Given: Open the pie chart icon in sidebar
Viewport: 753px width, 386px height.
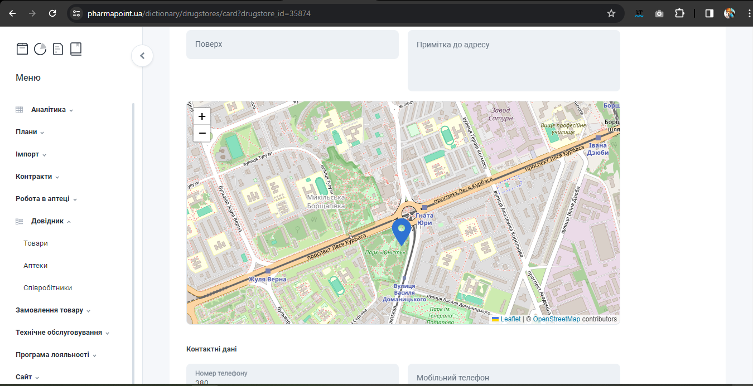Looking at the screenshot, I should click(x=40, y=49).
